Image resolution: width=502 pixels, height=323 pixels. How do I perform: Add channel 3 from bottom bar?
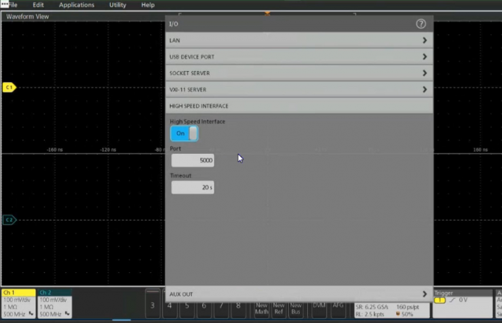[152, 306]
